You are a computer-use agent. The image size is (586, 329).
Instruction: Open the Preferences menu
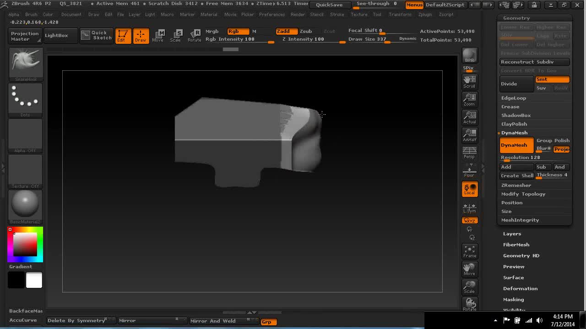click(x=272, y=15)
